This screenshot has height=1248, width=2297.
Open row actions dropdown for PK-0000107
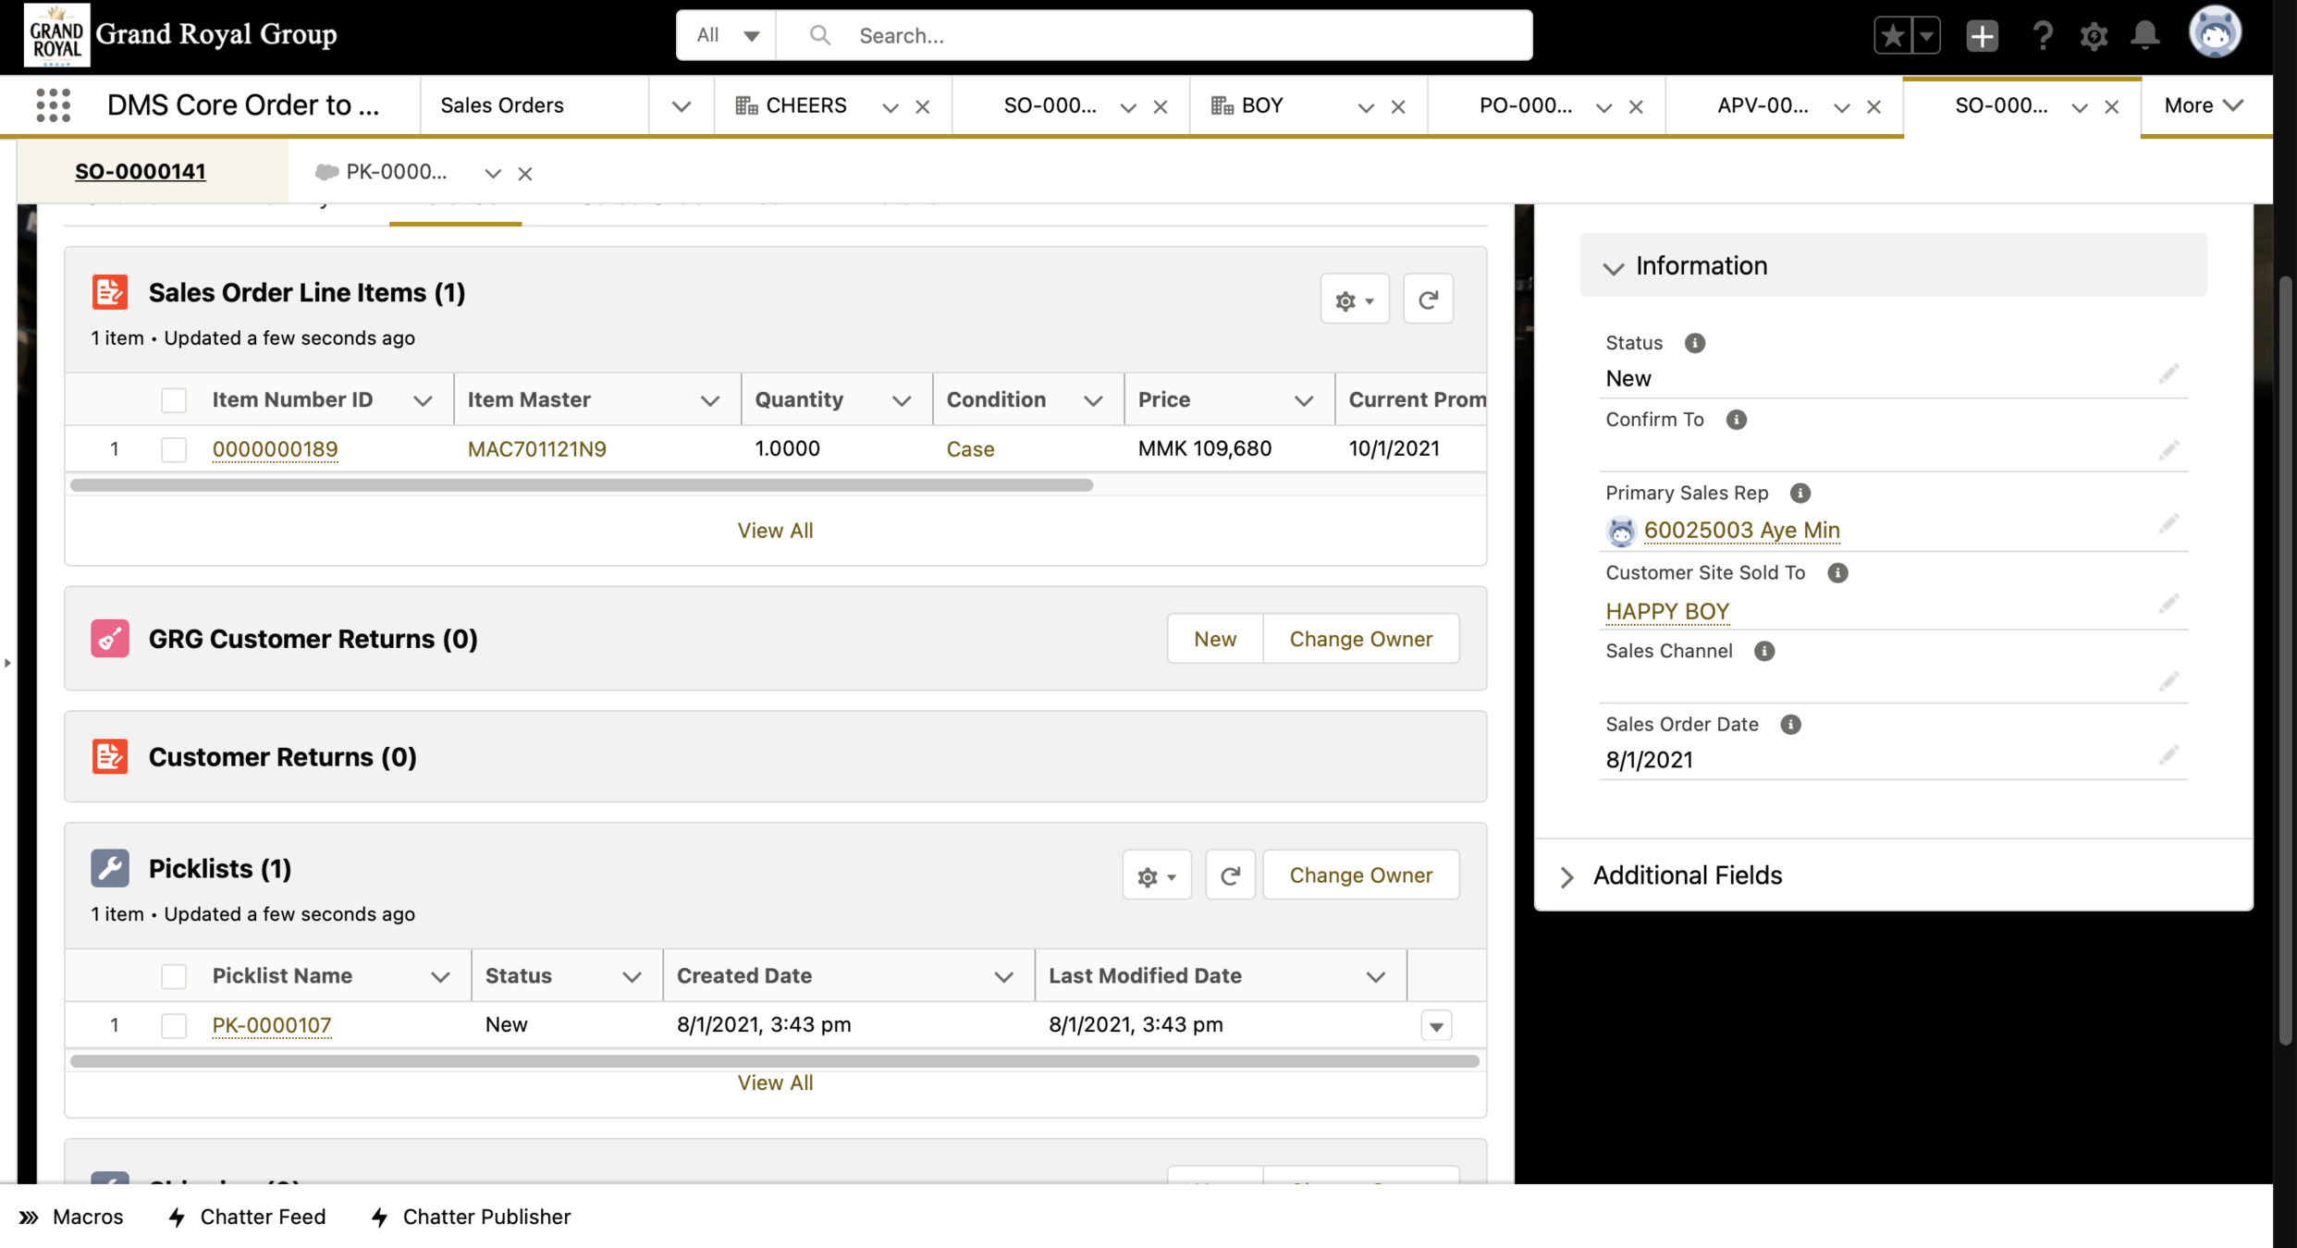point(1436,1025)
